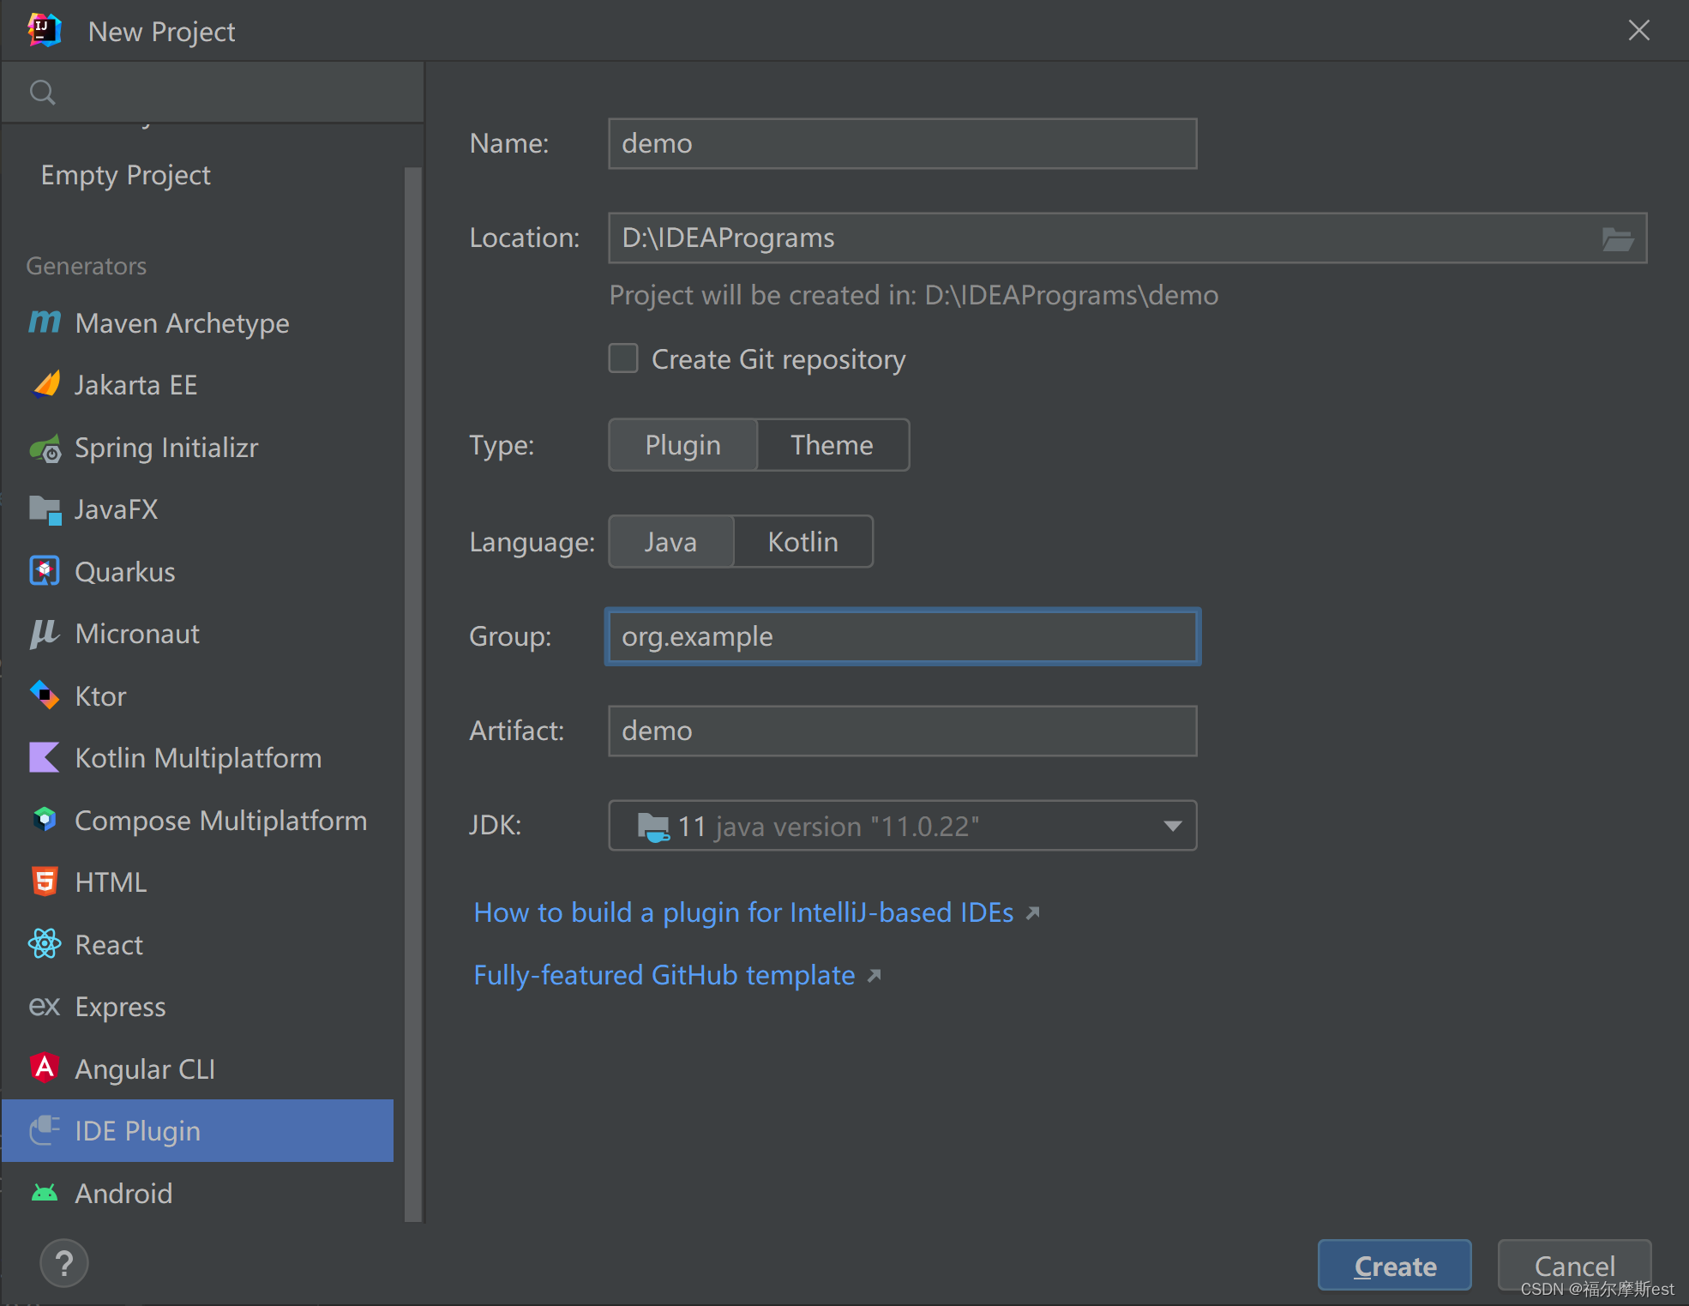The width and height of the screenshot is (1689, 1306).
Task: Open the Fully-featured GitHub template link
Action: tap(664, 975)
